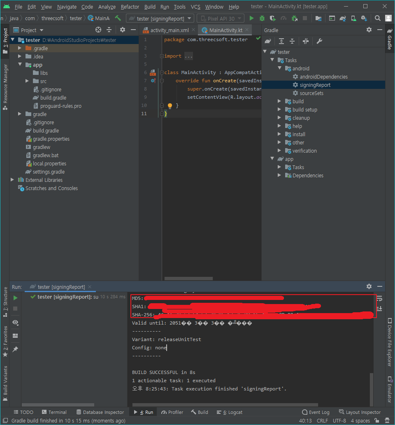Reload all Gradle projects with the elephant icon
Viewport: 395px width, 425px height.
click(x=268, y=41)
